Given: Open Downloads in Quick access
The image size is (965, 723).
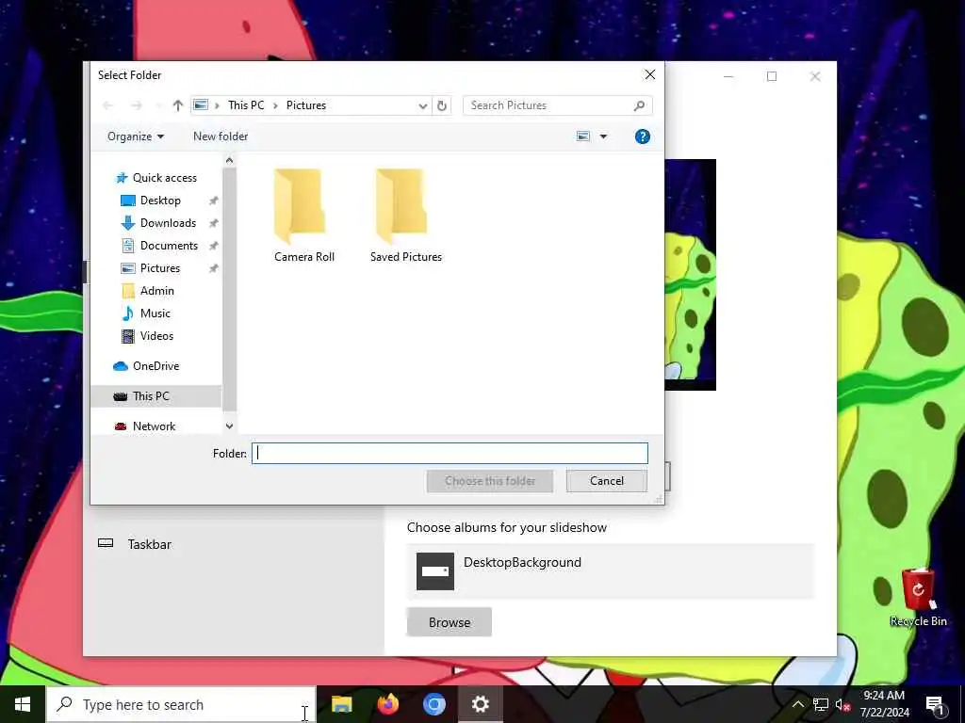Looking at the screenshot, I should click(168, 223).
